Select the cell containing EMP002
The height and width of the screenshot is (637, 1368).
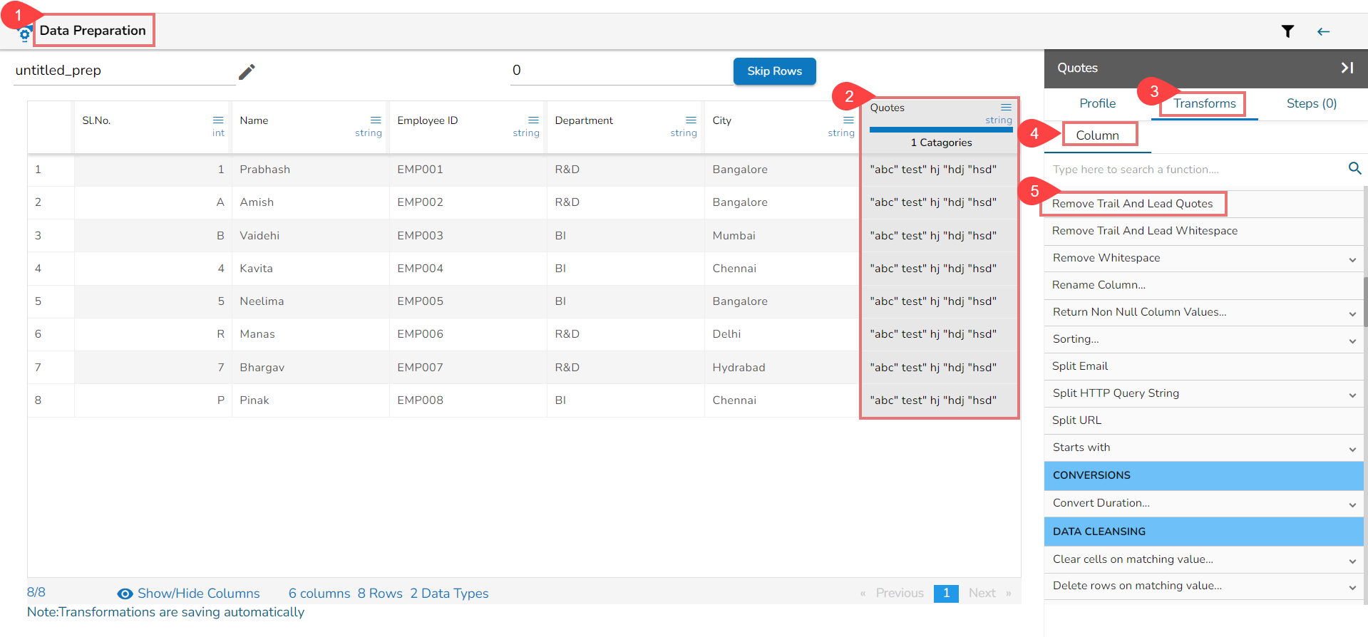point(468,202)
